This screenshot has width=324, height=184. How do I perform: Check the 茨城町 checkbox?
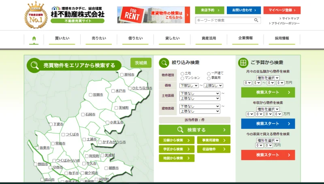[x=116, y=108]
